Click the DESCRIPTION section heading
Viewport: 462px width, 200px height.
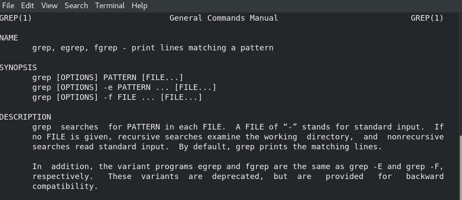pos(25,117)
